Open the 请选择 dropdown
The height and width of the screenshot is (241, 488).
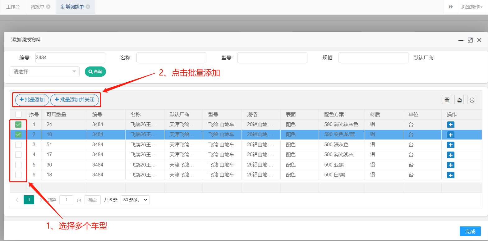(x=44, y=72)
